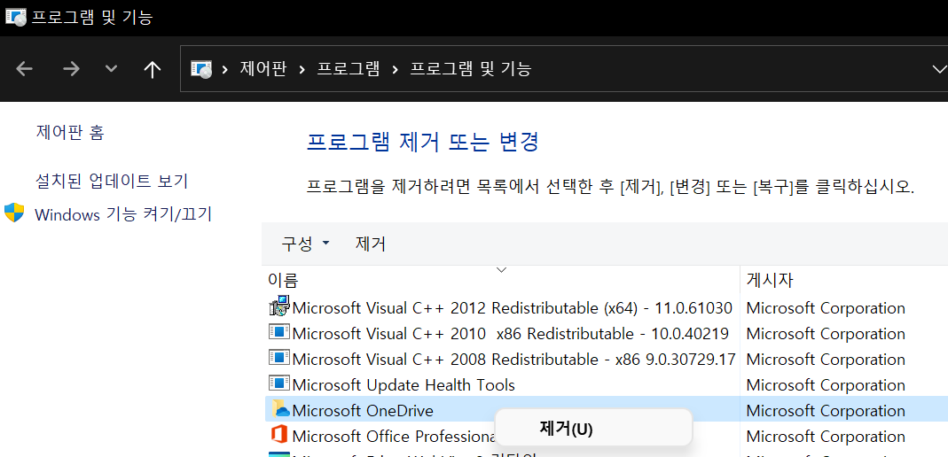Click the window title bar program icon
948x457 pixels.
coord(16,16)
